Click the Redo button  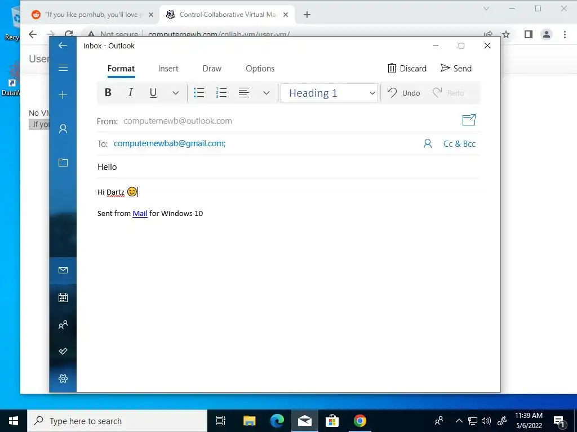point(448,93)
